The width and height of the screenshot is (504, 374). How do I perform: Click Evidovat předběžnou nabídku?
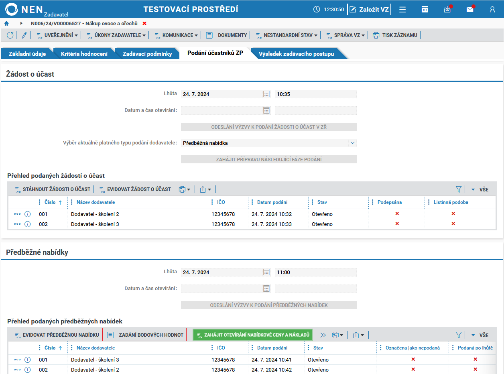[57, 335]
